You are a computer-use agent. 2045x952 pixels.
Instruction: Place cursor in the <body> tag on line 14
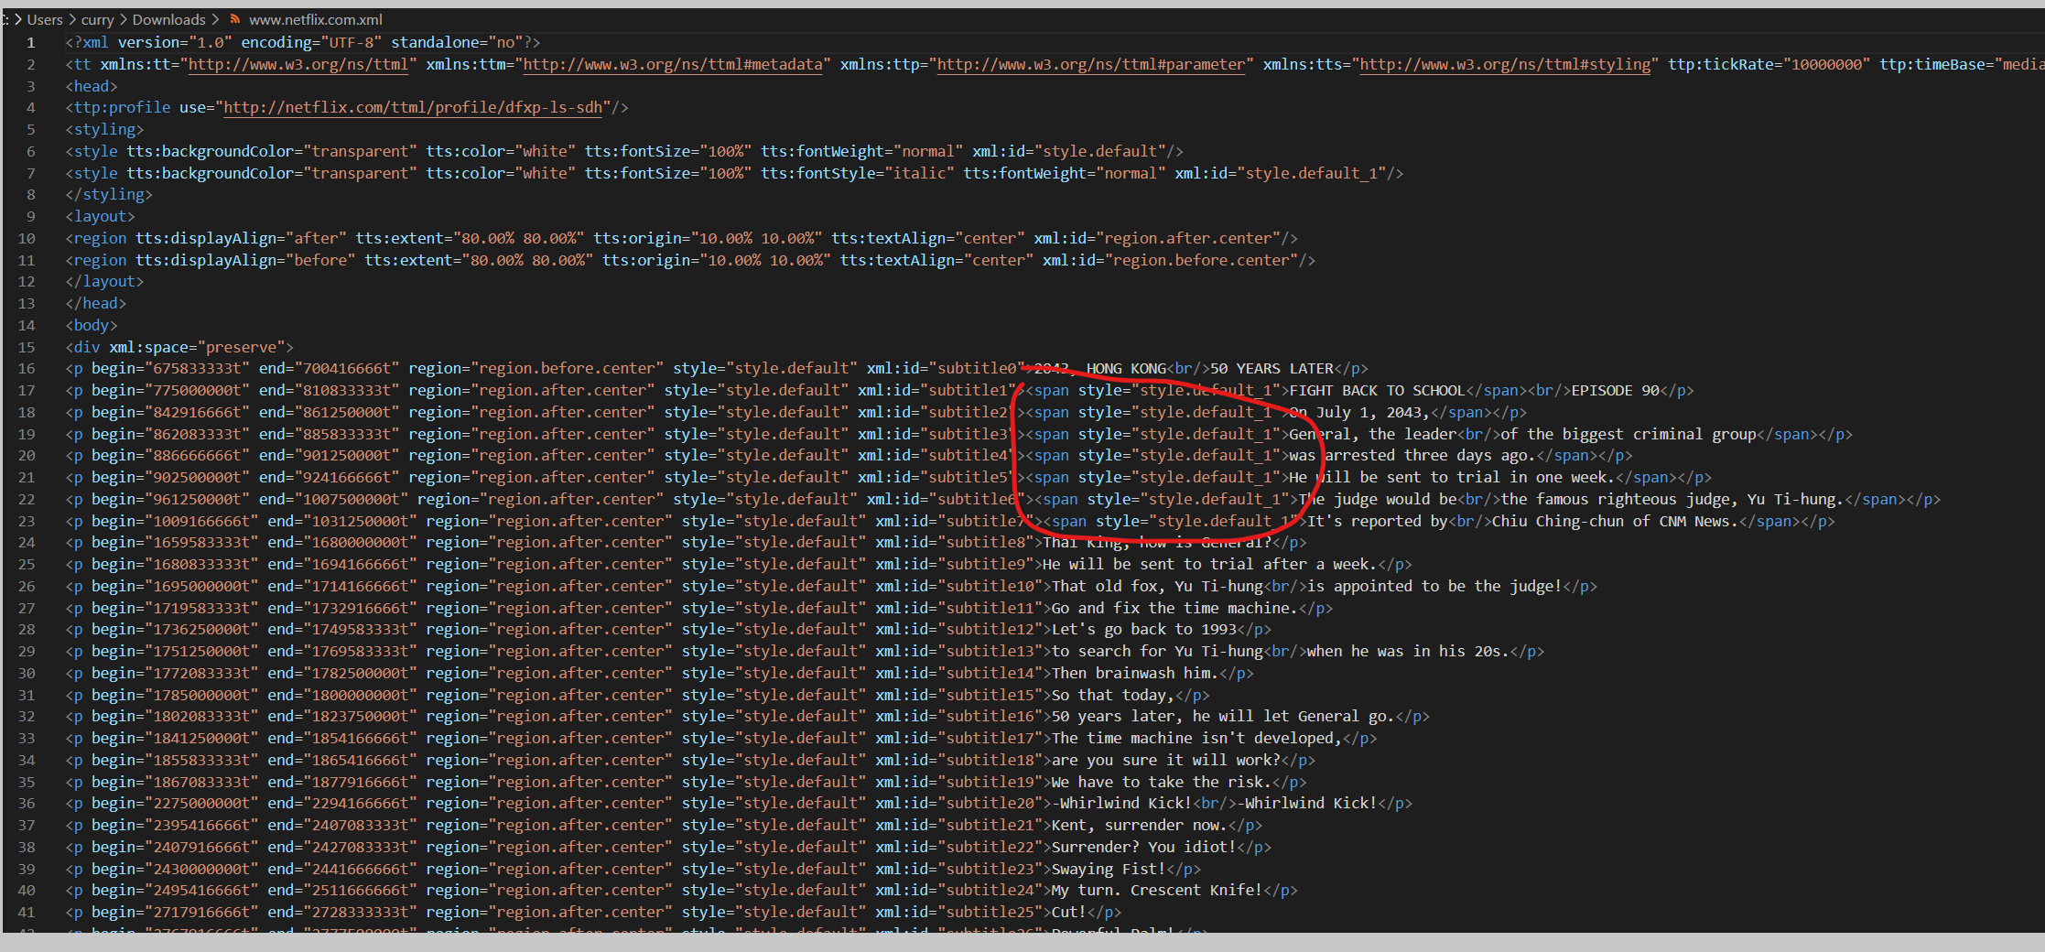[x=91, y=325]
